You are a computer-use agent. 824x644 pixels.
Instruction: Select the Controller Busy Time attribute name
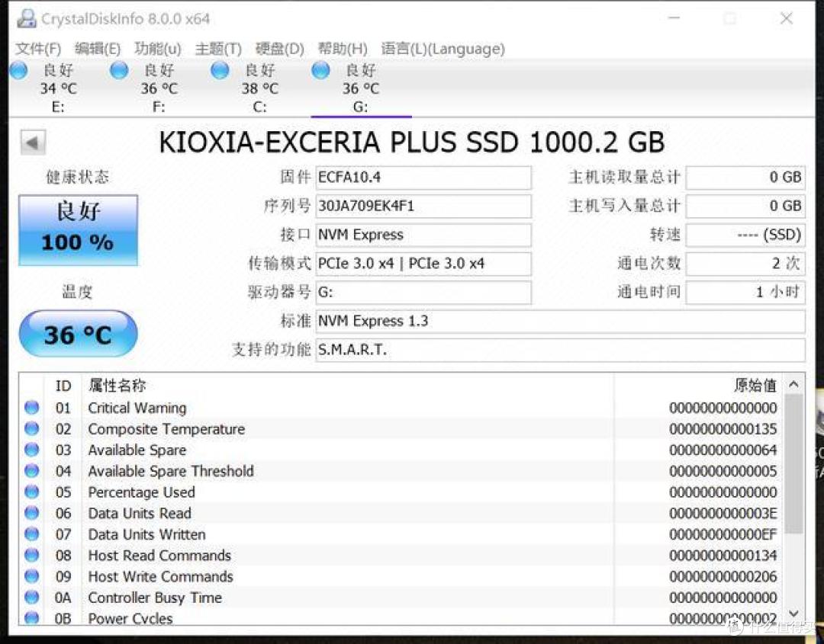click(x=154, y=598)
